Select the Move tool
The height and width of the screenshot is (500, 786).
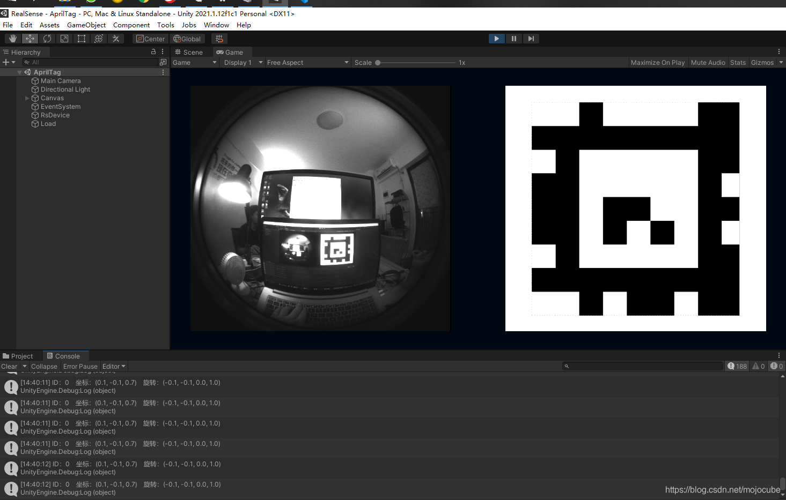(30, 39)
